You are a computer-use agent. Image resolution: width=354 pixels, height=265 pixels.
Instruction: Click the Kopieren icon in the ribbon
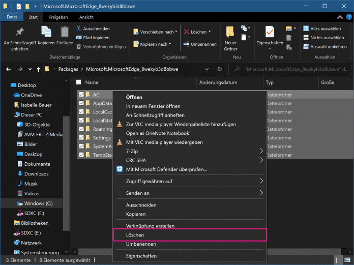(46, 32)
